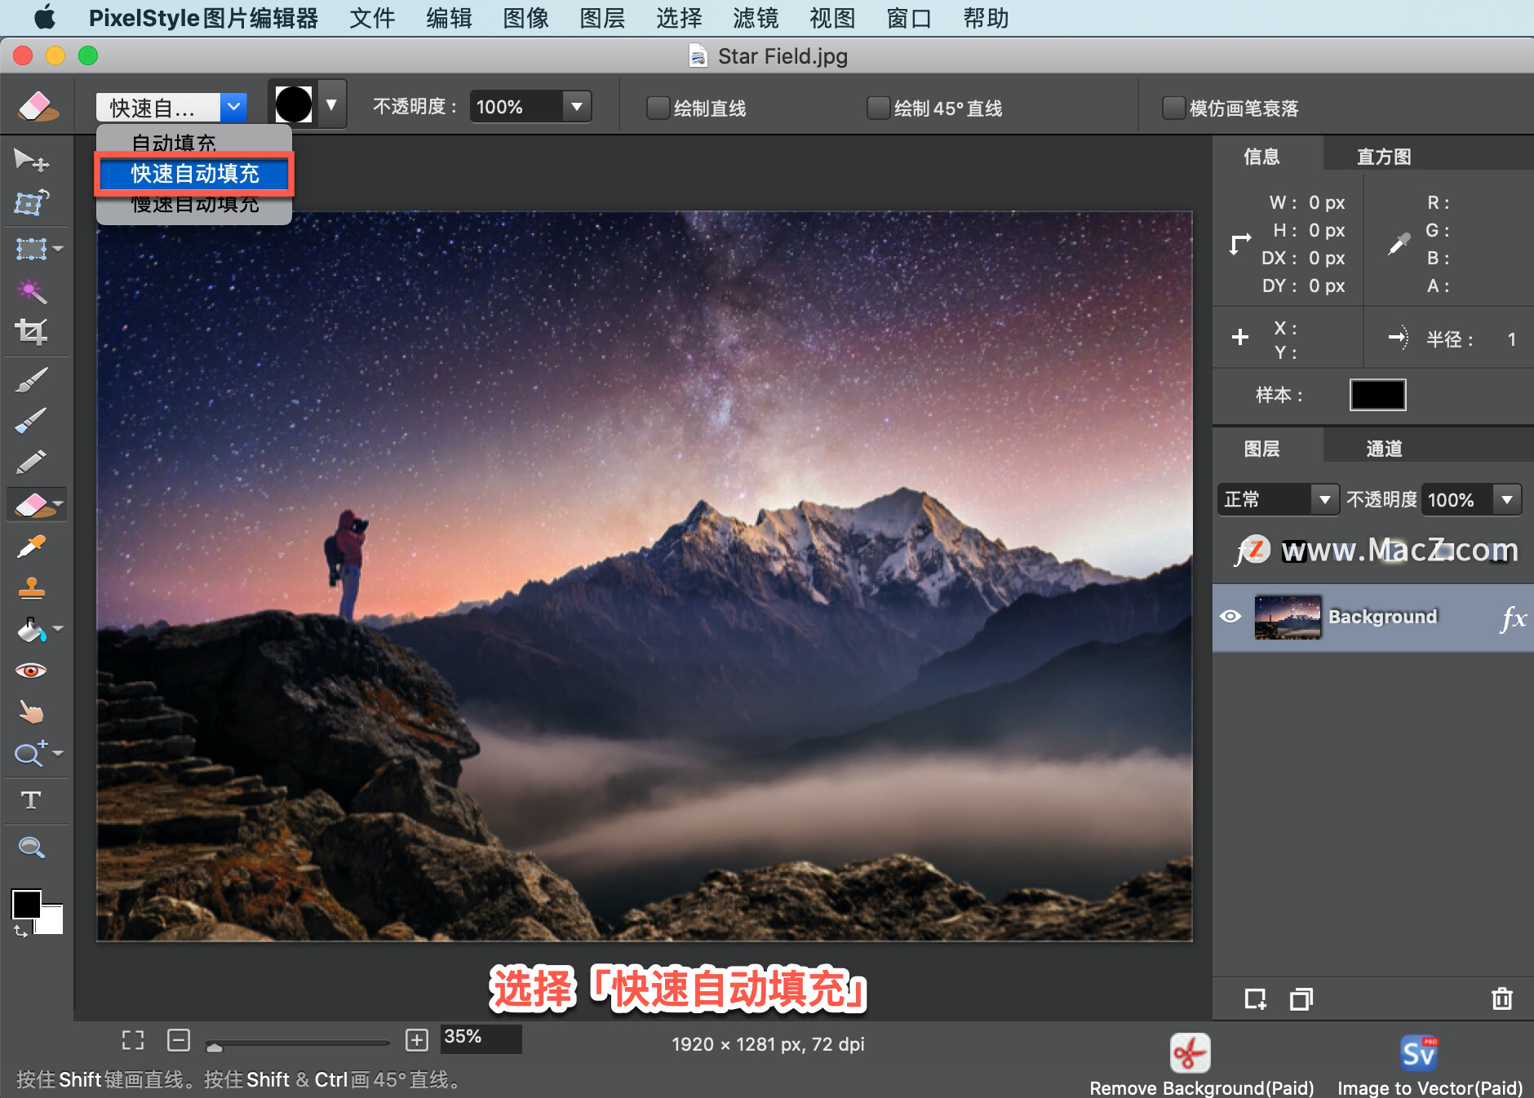1534x1098 pixels.
Task: Select the Red Eye removal tool
Action: 31,671
